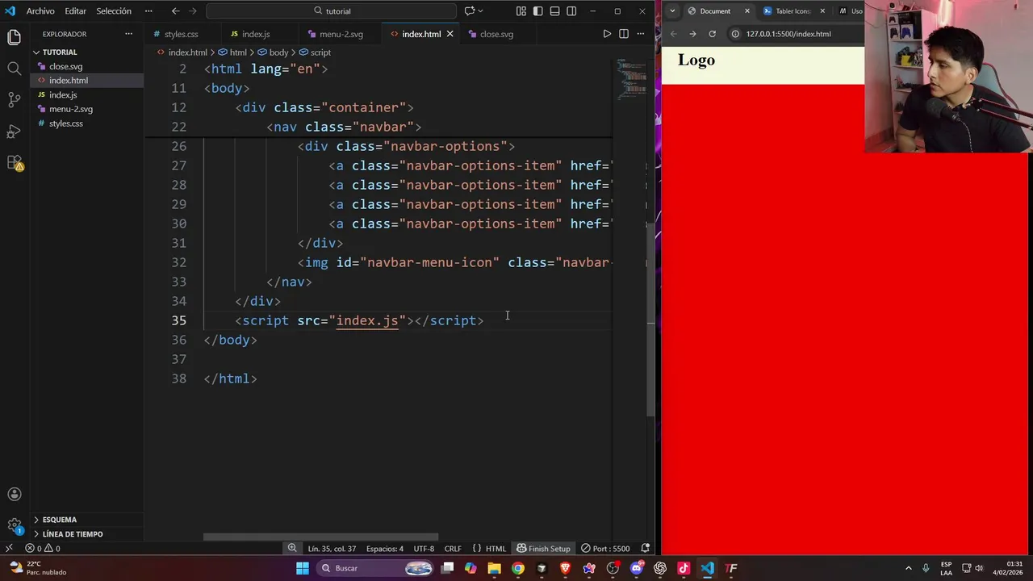Screen dimensions: 1033x581
Task: Select the HTML language mode
Action: click(489, 549)
